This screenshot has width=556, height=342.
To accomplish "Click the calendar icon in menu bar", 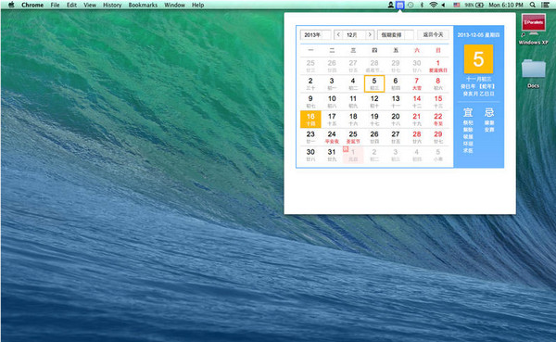I will point(400,5).
